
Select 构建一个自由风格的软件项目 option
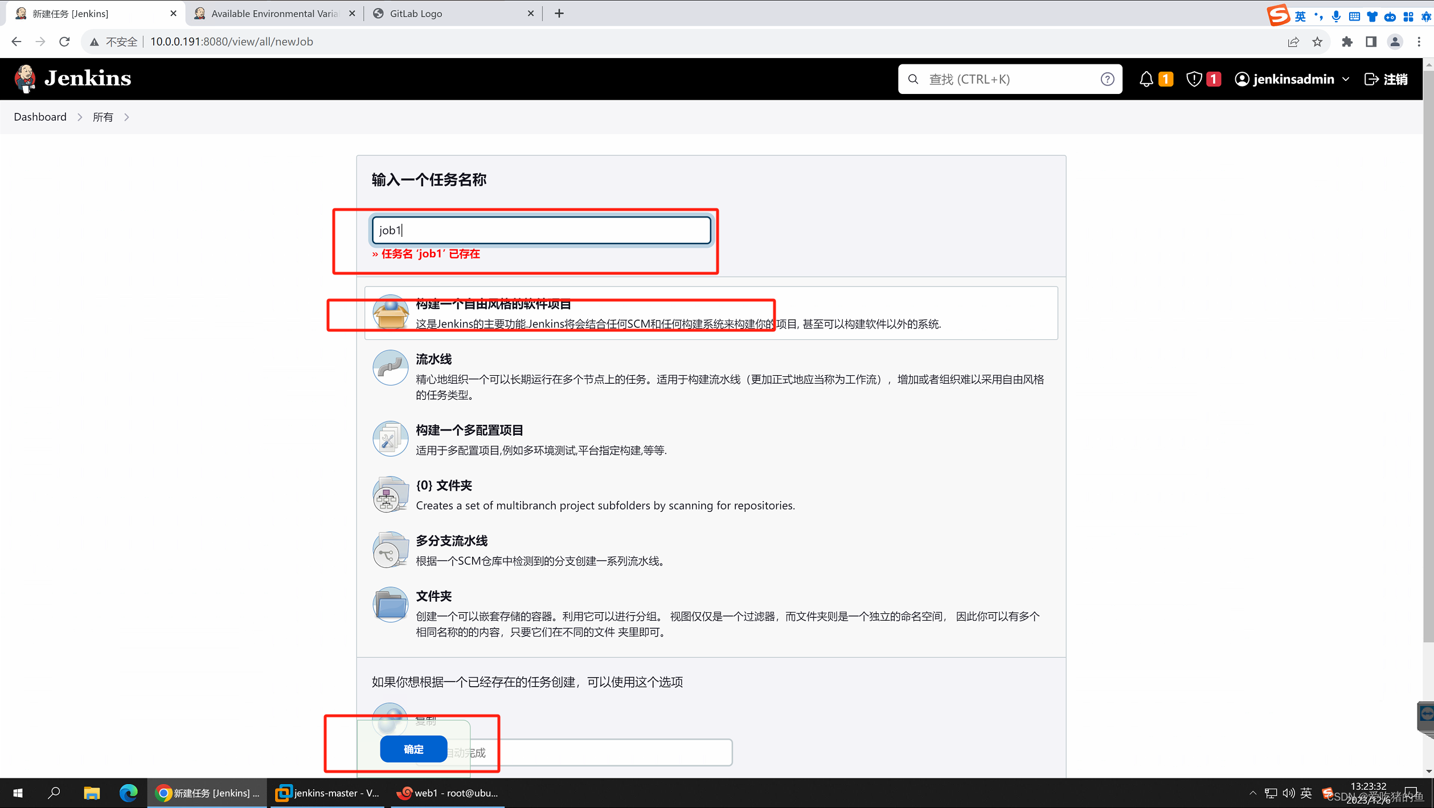[711, 313]
